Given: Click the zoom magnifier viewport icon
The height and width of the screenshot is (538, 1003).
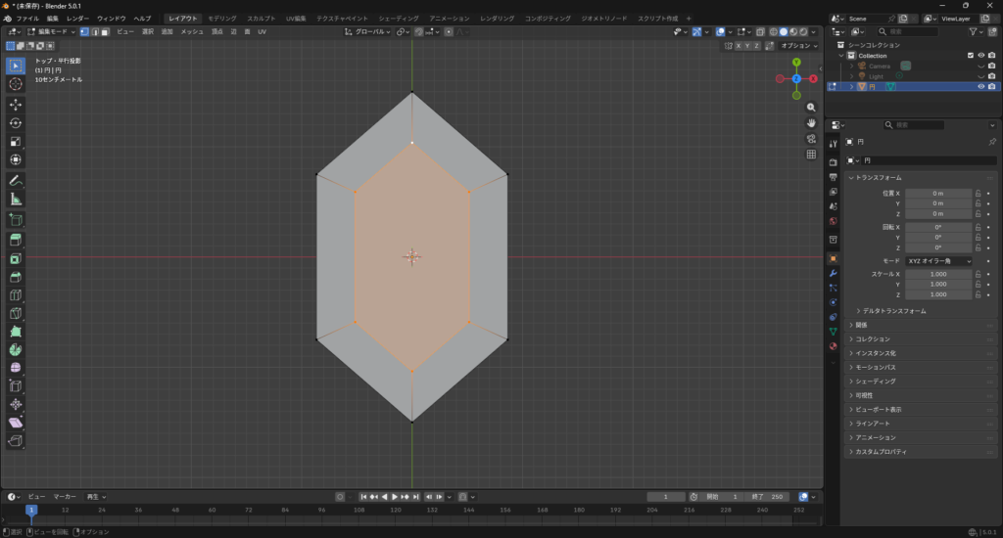Looking at the screenshot, I should [811, 107].
